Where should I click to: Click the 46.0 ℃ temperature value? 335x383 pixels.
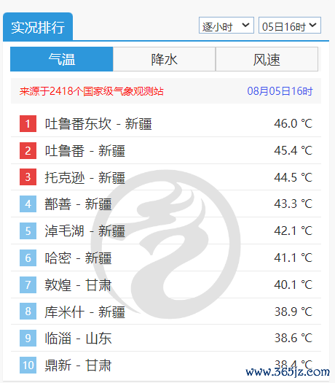(293, 123)
